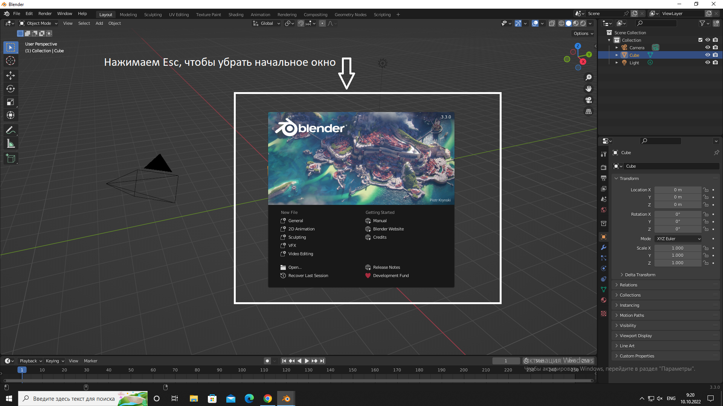This screenshot has width=723, height=406.
Task: Open the Add menu in viewport header
Action: click(x=99, y=23)
